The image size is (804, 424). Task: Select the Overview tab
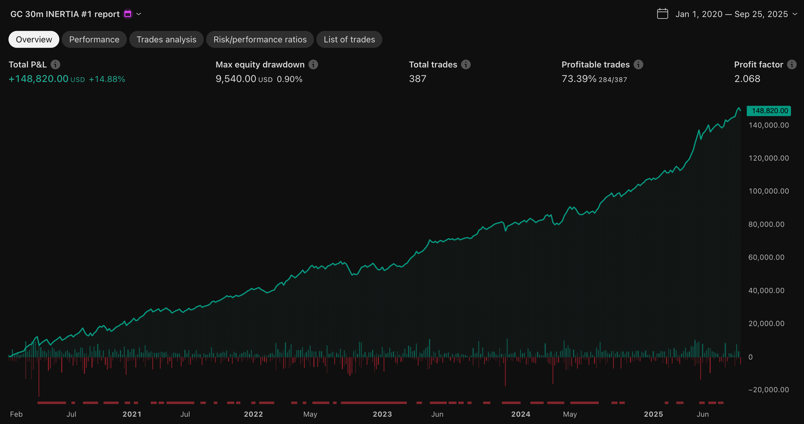coord(34,40)
